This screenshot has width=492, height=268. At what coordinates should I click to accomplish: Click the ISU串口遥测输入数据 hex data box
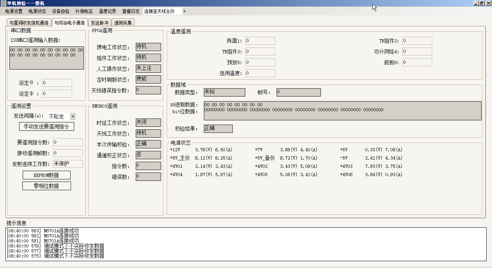point(46,58)
